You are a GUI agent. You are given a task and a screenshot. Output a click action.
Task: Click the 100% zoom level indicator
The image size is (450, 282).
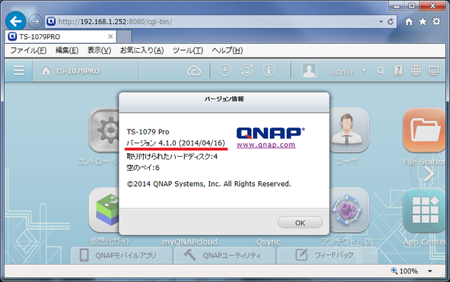[x=405, y=271]
